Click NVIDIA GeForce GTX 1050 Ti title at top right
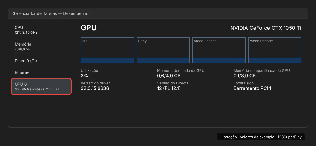The height and width of the screenshot is (146, 316). pyautogui.click(x=266, y=28)
